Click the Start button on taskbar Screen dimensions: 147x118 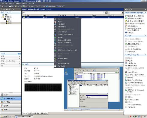(x=4, y=116)
